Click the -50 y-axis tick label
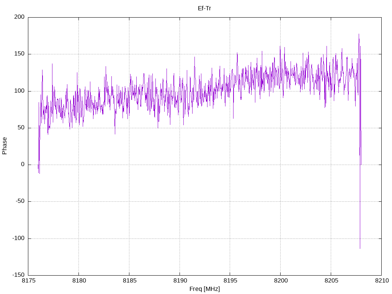This screenshot has height=294, width=392. tap(20, 201)
